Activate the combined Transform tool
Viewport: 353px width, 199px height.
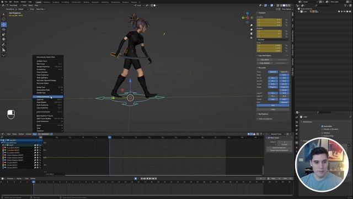coord(4,39)
